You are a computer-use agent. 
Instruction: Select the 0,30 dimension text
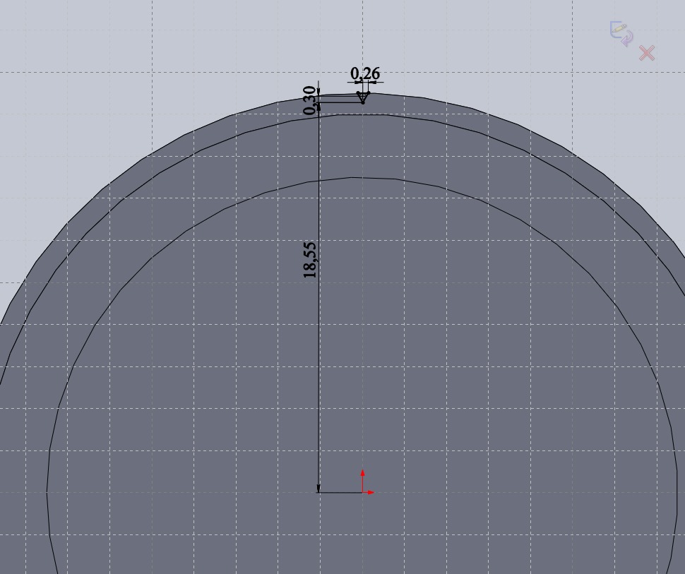click(309, 100)
